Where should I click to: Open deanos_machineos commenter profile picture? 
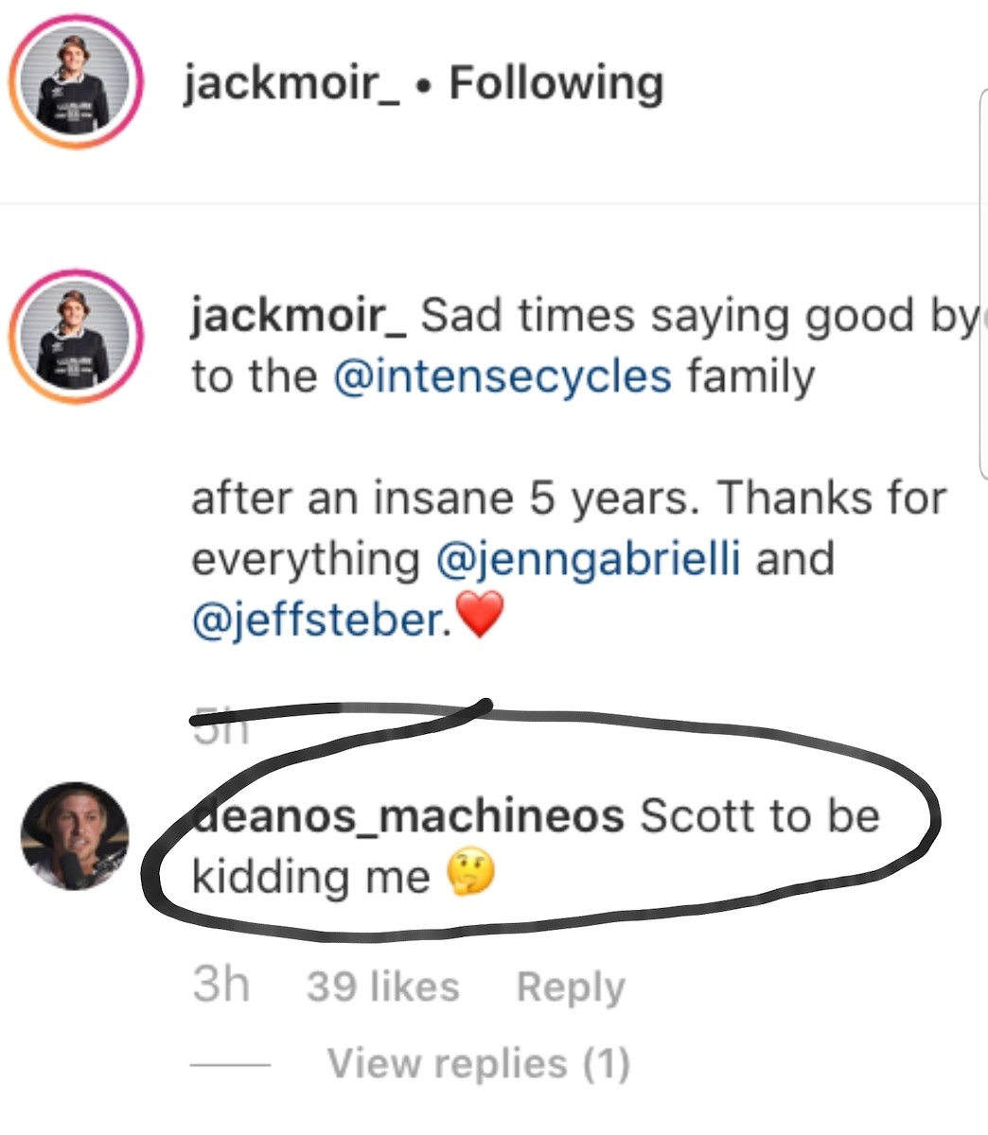point(75,835)
